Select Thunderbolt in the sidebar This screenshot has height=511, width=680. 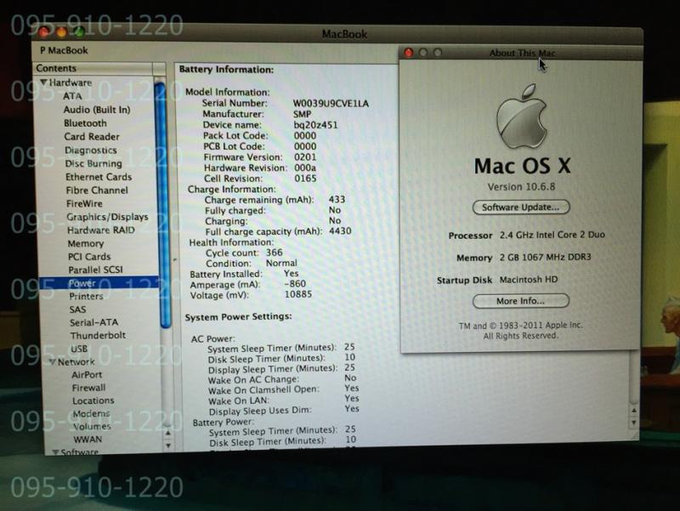[x=98, y=335]
